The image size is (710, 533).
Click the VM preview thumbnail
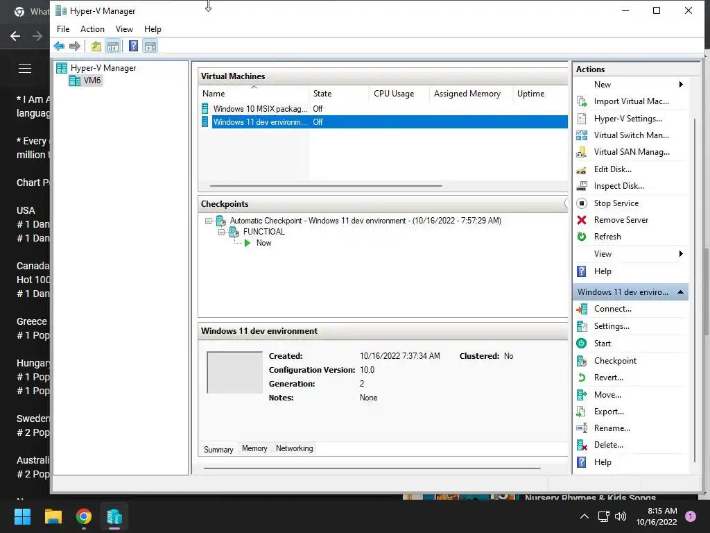(234, 372)
